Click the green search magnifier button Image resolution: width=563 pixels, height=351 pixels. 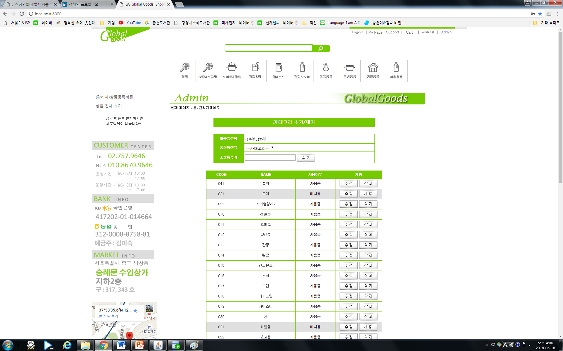[x=321, y=49]
